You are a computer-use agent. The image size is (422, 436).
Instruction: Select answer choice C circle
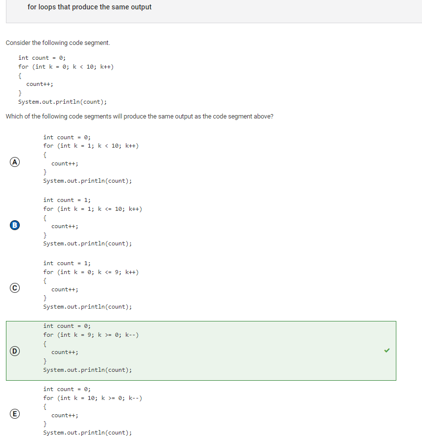coord(15,288)
